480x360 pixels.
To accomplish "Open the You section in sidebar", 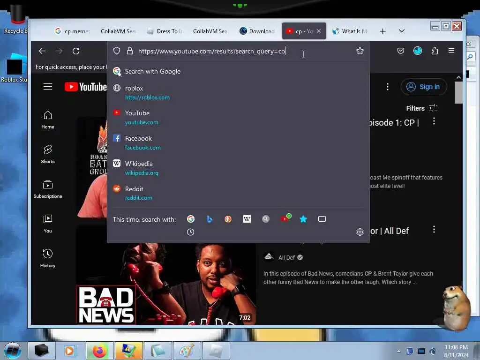I will (x=48, y=224).
